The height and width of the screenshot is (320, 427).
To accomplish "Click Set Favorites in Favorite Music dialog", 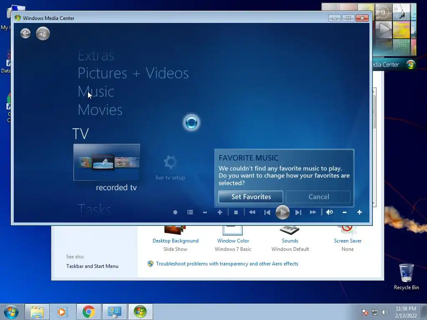I will [251, 197].
